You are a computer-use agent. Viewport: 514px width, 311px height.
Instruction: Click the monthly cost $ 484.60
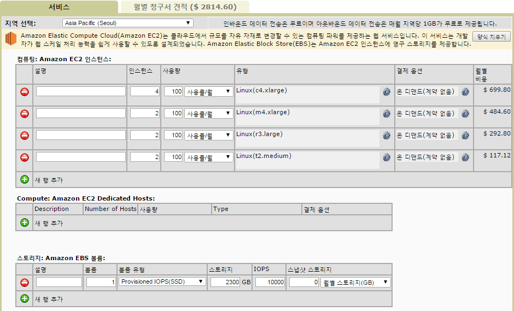(497, 112)
